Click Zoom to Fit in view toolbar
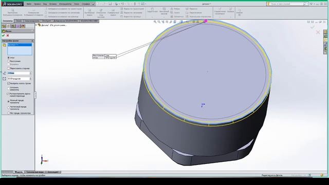The image size is (329, 185). 155,22
